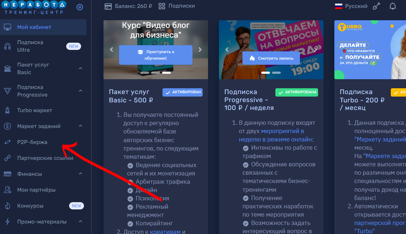Click the Арбитраж трафика list item
Image resolution: width=406 pixels, height=234 pixels.
[159, 182]
